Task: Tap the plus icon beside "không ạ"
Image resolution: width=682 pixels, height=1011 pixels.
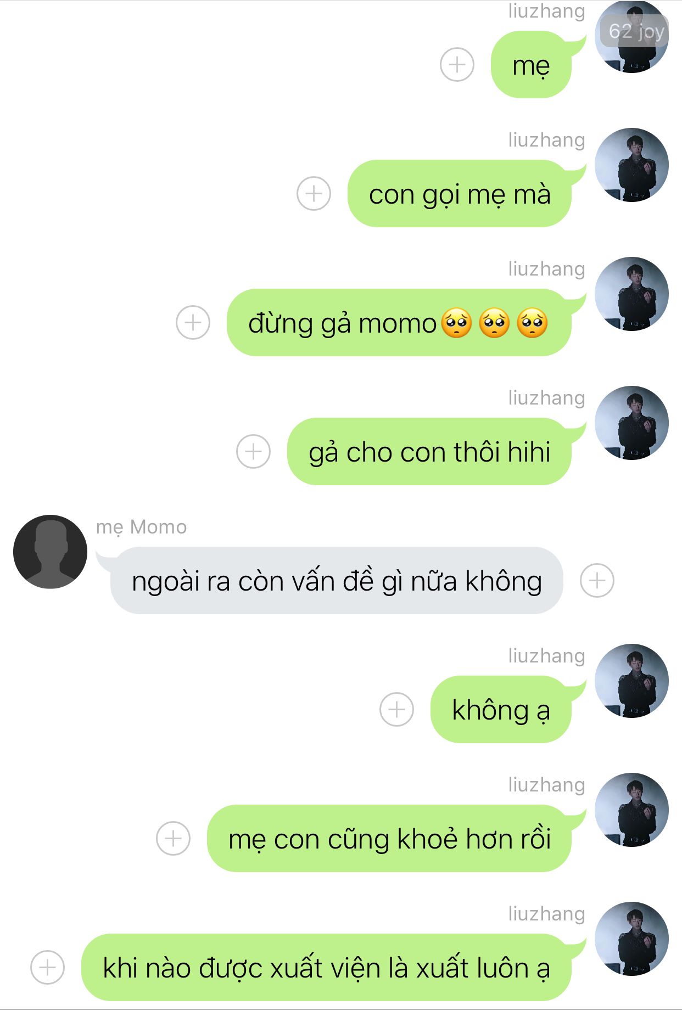Action: coord(396,710)
